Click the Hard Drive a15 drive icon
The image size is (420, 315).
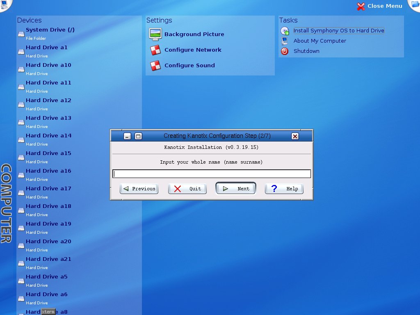(x=21, y=157)
